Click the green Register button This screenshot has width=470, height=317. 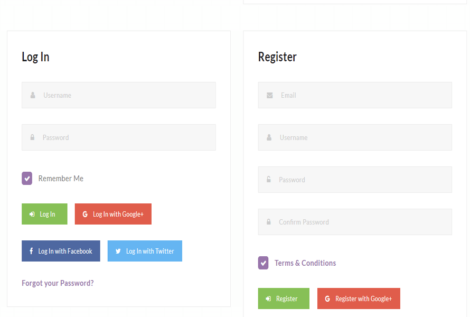[284, 299]
